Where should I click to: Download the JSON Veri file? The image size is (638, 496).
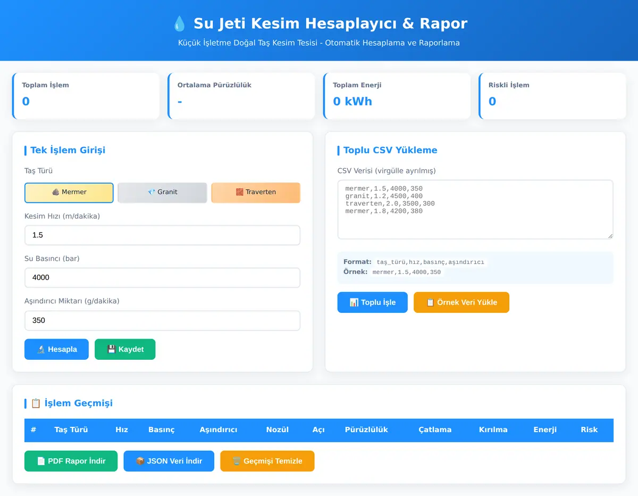tap(169, 461)
